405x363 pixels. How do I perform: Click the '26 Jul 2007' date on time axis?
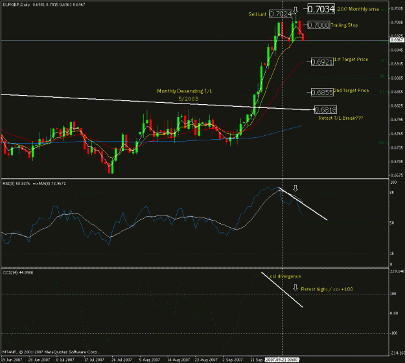tap(122, 360)
